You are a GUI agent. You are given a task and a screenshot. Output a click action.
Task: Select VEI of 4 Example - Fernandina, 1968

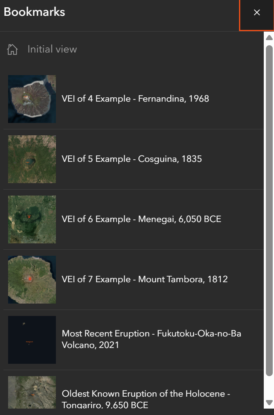pos(135,99)
